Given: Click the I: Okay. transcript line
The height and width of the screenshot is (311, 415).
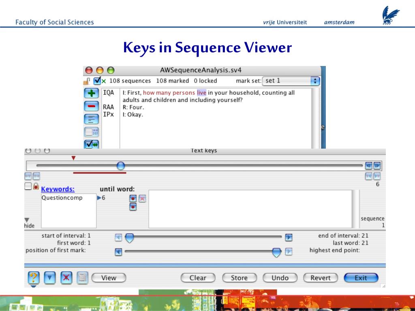Looking at the screenshot, I should coord(133,115).
